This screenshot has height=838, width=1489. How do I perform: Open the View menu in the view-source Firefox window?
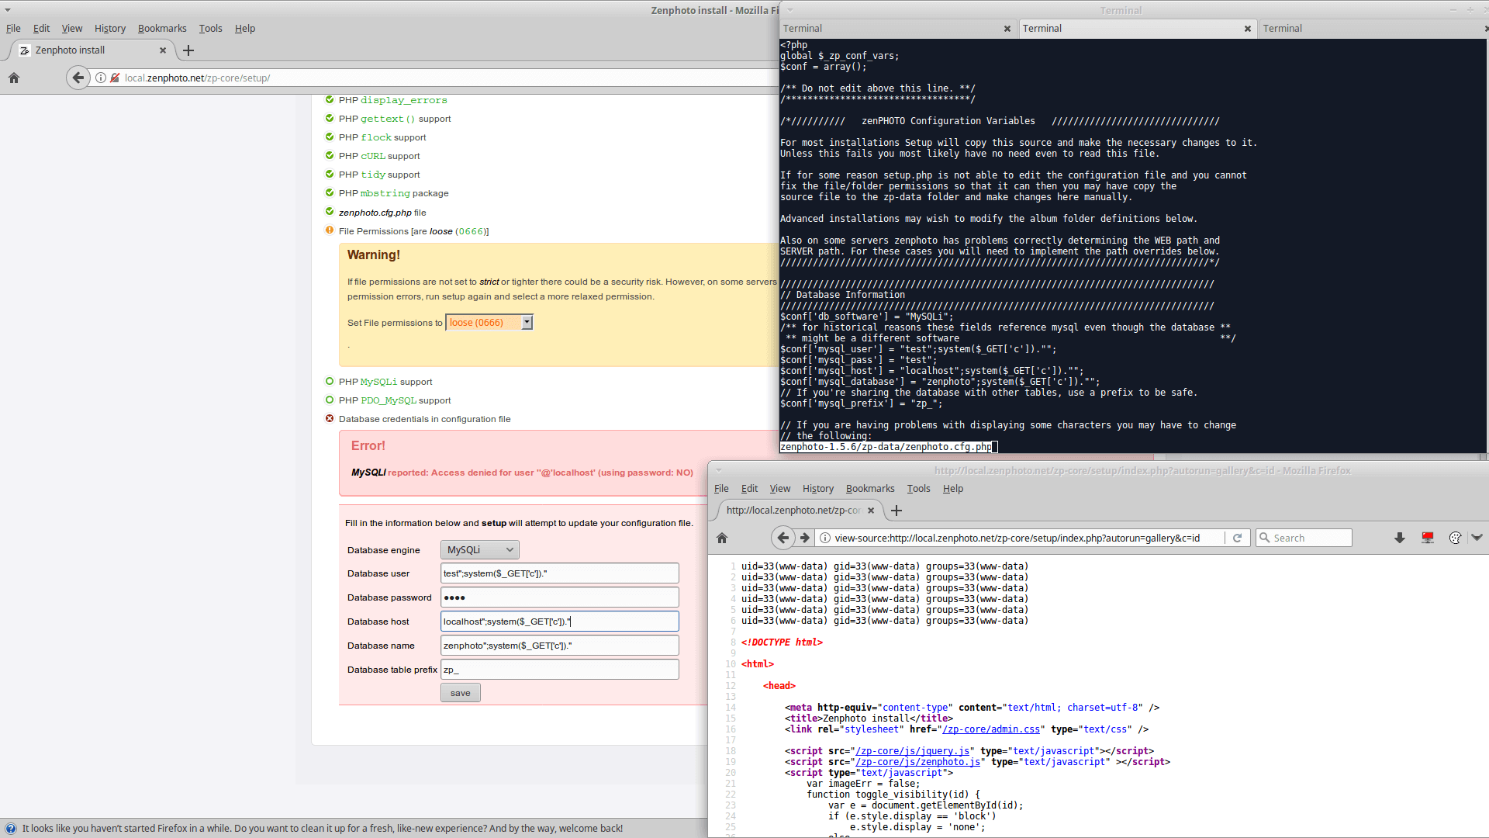click(779, 489)
